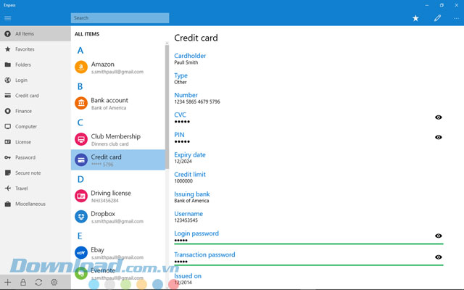Click the Club Membership pink icon
The height and width of the screenshot is (290, 464).
tap(80, 139)
